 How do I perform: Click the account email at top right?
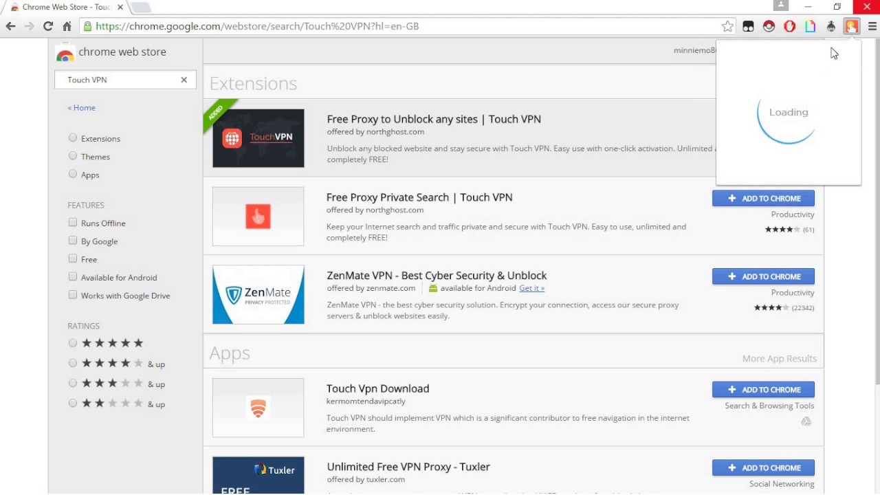[x=694, y=50]
